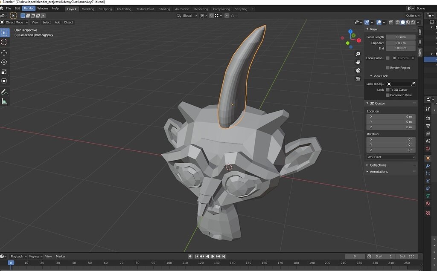Activate the Rotate tool

tap(4, 62)
